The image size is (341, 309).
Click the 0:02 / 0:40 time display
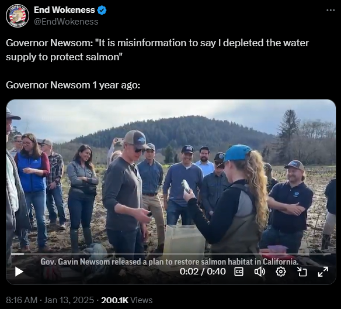[x=203, y=272]
